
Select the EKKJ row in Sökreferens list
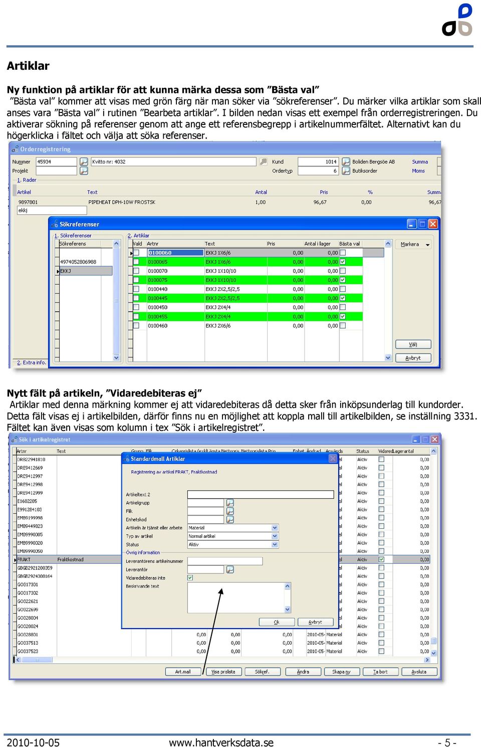pos(86,271)
